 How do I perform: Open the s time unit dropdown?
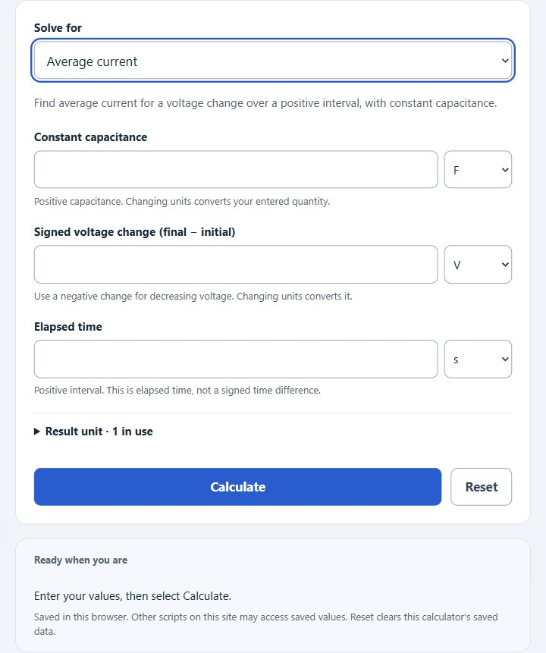pyautogui.click(x=478, y=359)
